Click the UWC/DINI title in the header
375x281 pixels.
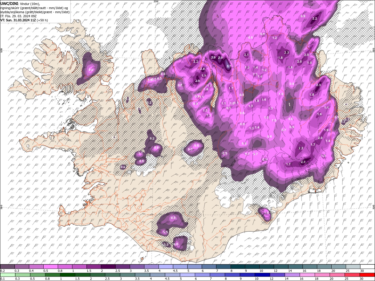click(10, 4)
